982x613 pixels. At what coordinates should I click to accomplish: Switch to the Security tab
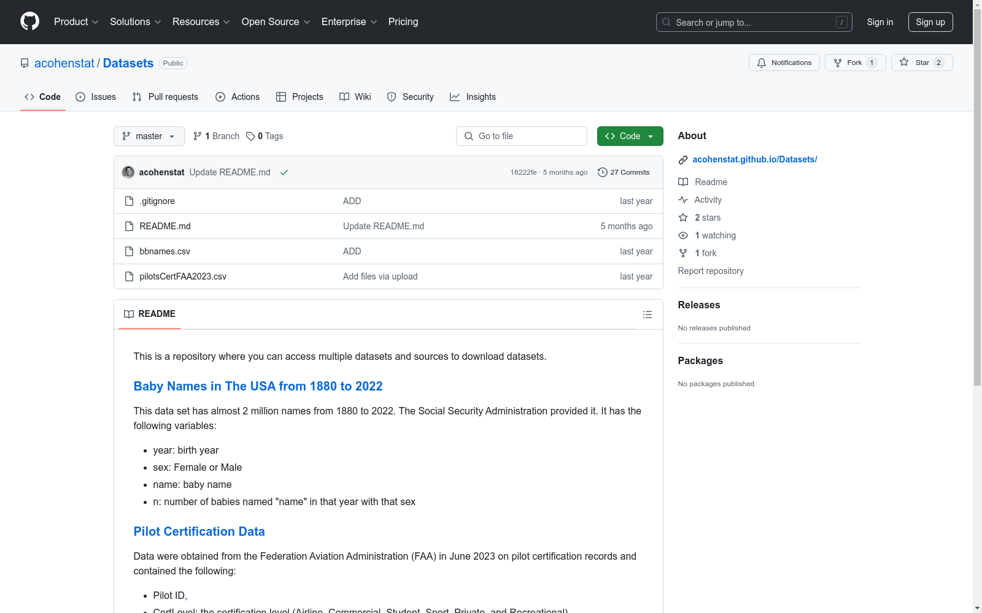(x=410, y=97)
